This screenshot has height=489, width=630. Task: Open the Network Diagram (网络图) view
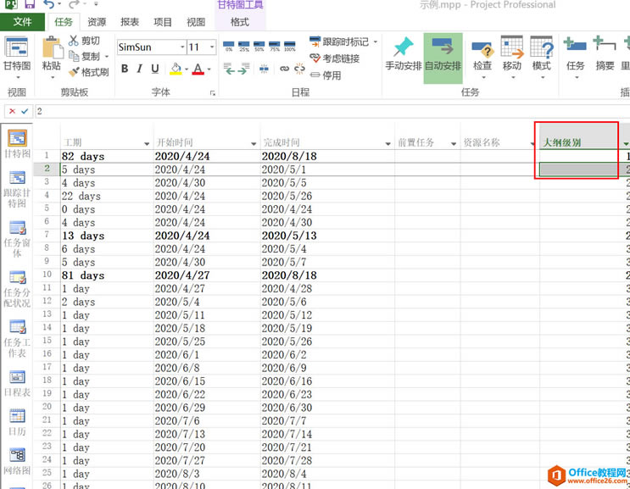pos(17,457)
